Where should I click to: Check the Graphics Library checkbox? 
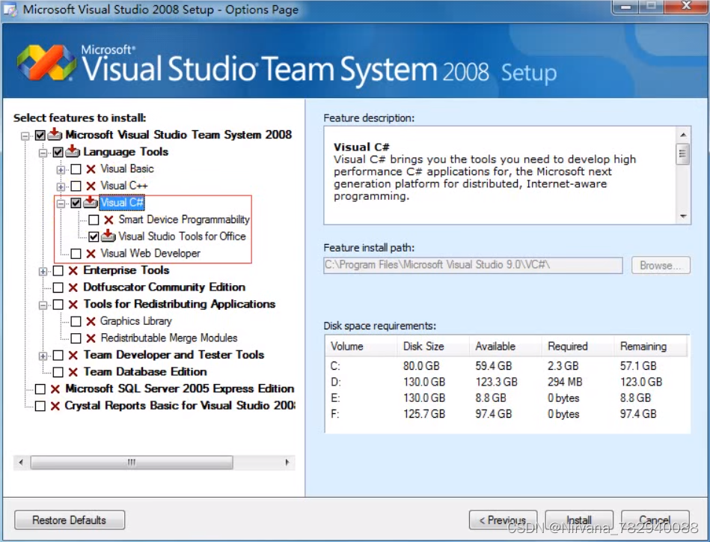(76, 321)
